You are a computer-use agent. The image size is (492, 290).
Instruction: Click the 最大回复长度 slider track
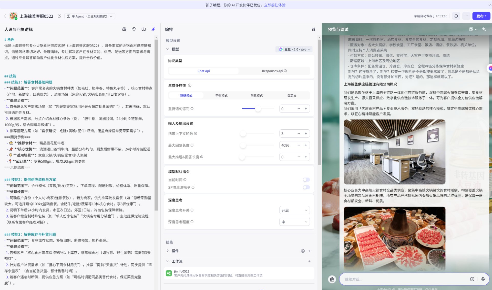(258, 145)
